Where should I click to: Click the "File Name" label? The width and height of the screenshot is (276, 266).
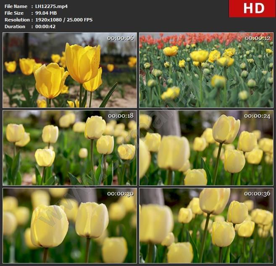[16, 6]
